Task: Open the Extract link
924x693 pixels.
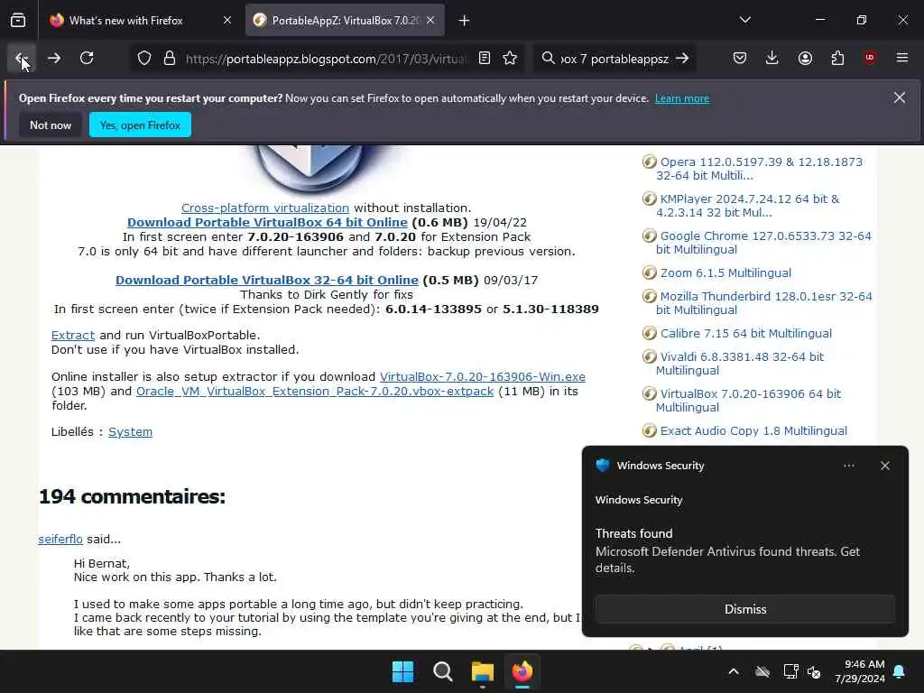Action: click(73, 336)
